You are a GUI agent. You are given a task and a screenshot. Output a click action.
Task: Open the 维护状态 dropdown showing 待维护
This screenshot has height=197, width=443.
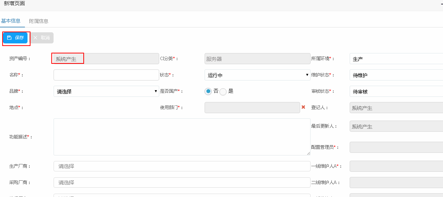[x=396, y=75]
